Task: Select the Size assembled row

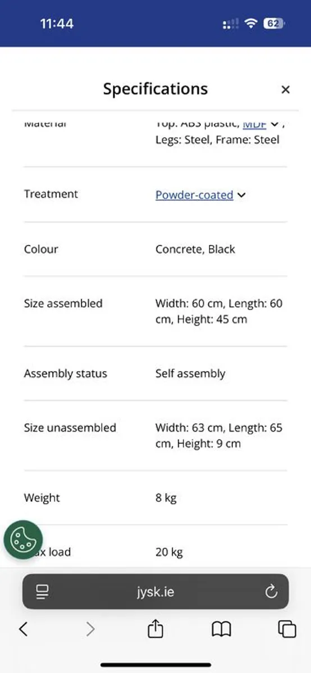Action: [x=155, y=311]
